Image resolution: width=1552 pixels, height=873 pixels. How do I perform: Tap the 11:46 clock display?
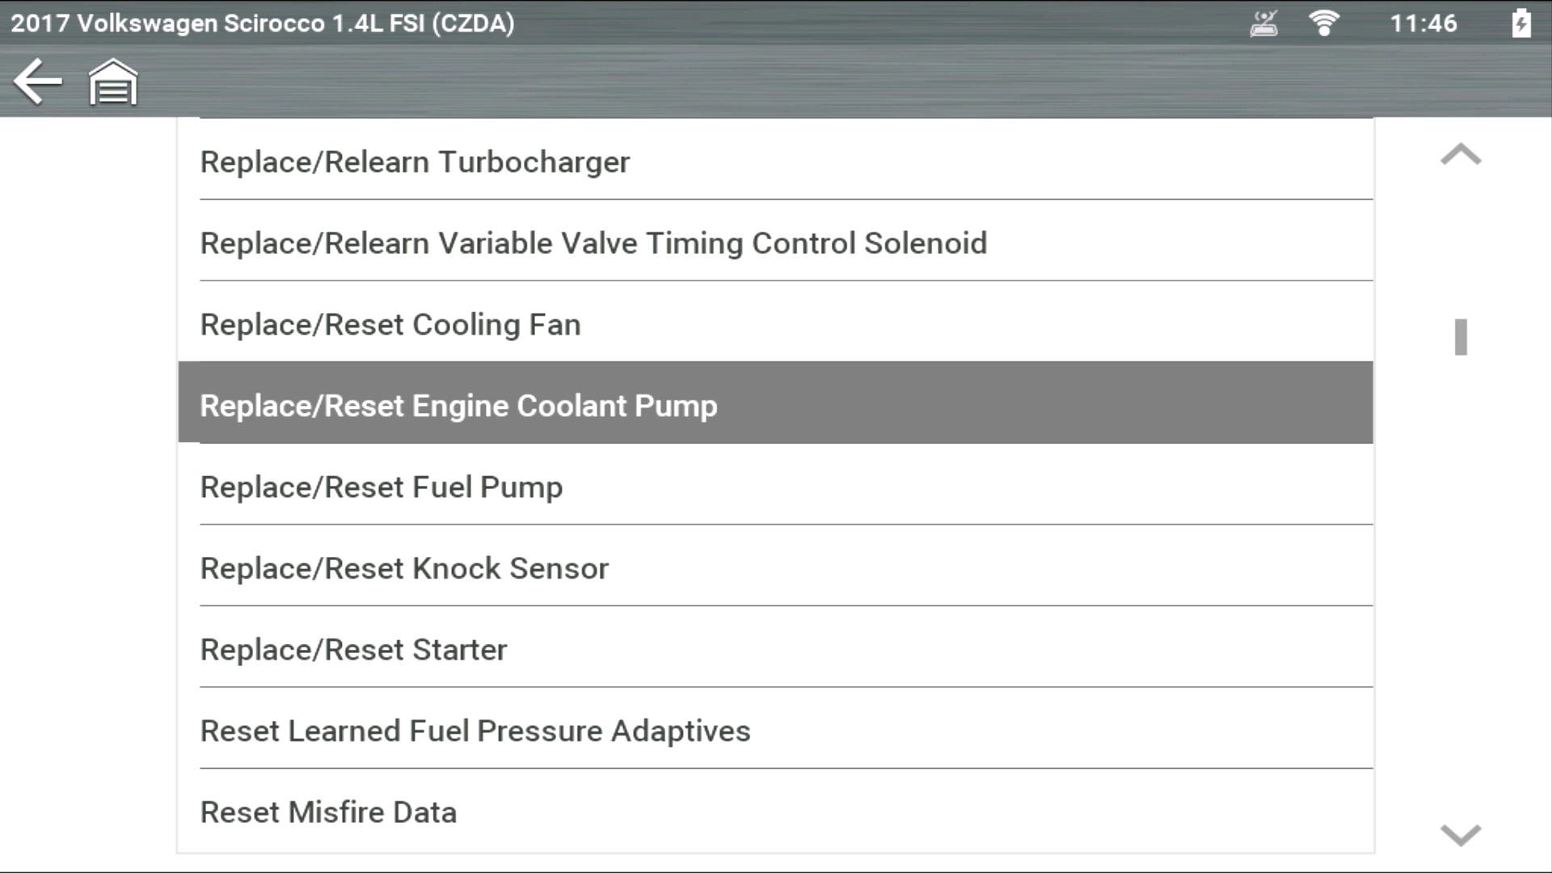(x=1423, y=23)
